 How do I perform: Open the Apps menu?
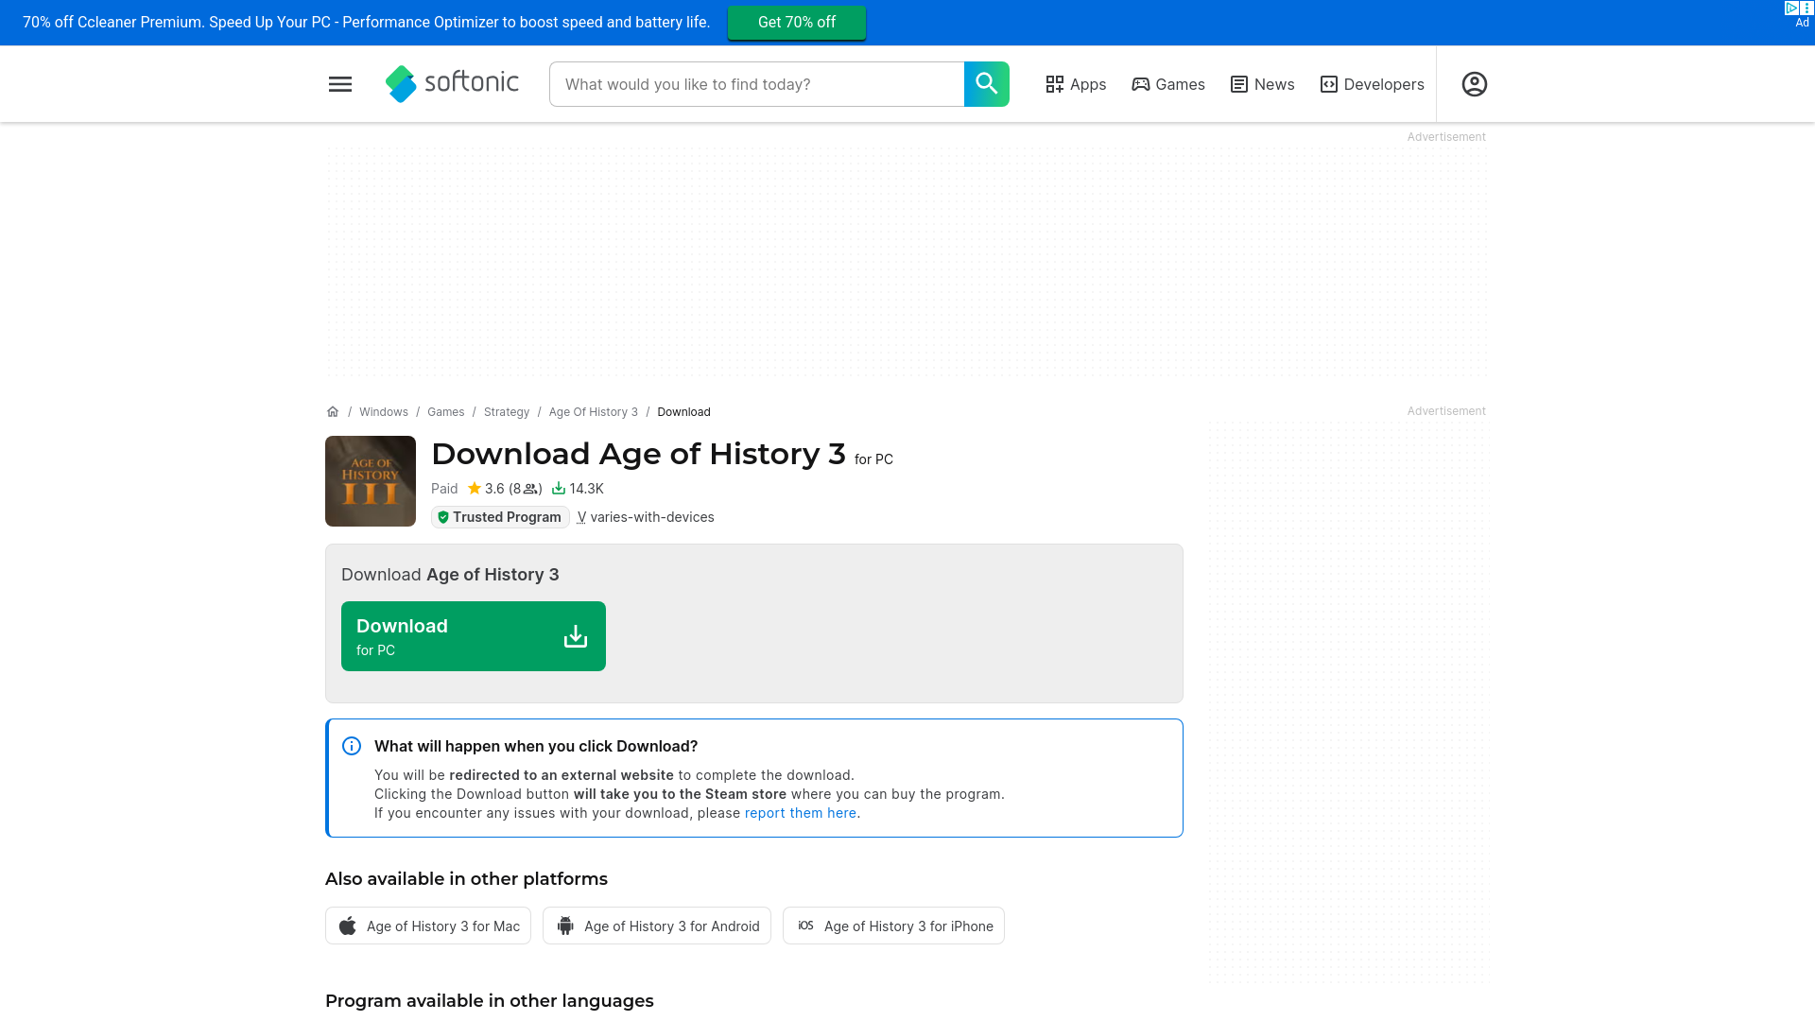(x=1076, y=84)
